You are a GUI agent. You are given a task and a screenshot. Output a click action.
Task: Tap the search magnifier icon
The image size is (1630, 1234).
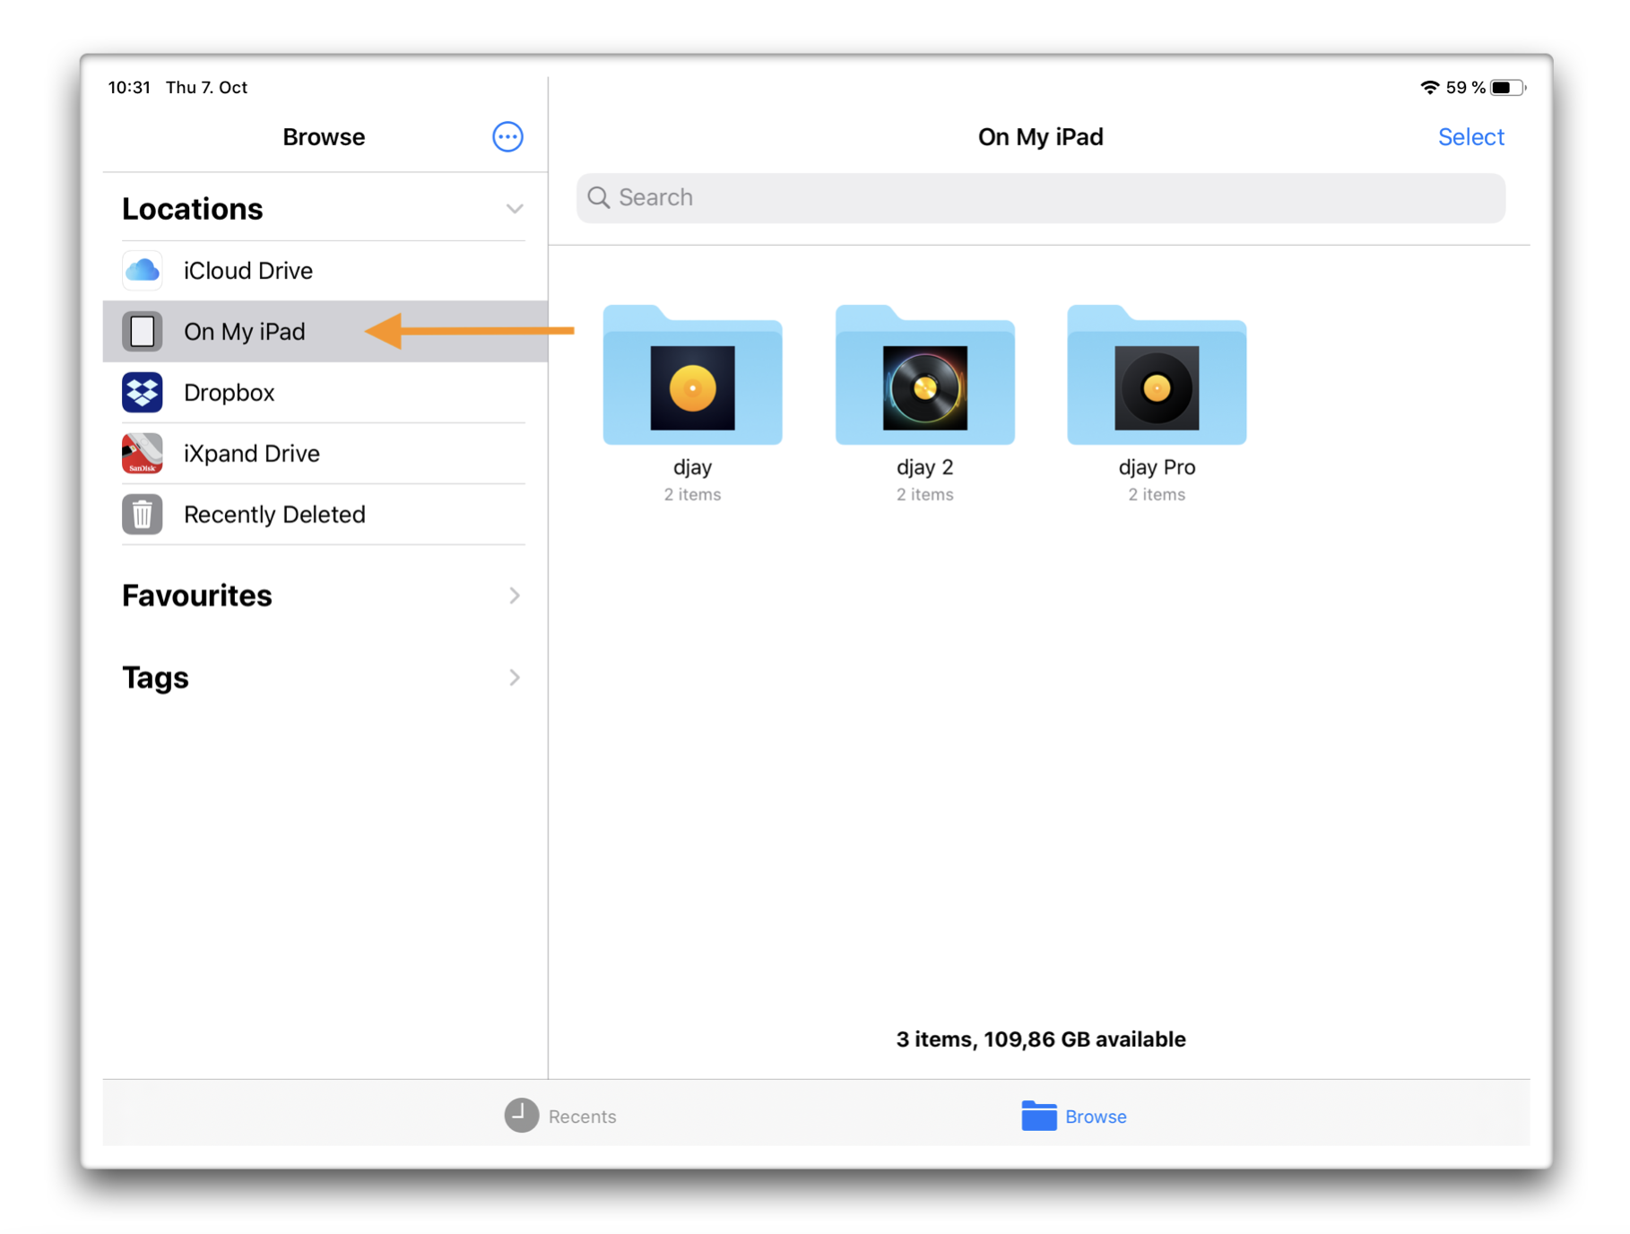[600, 197]
